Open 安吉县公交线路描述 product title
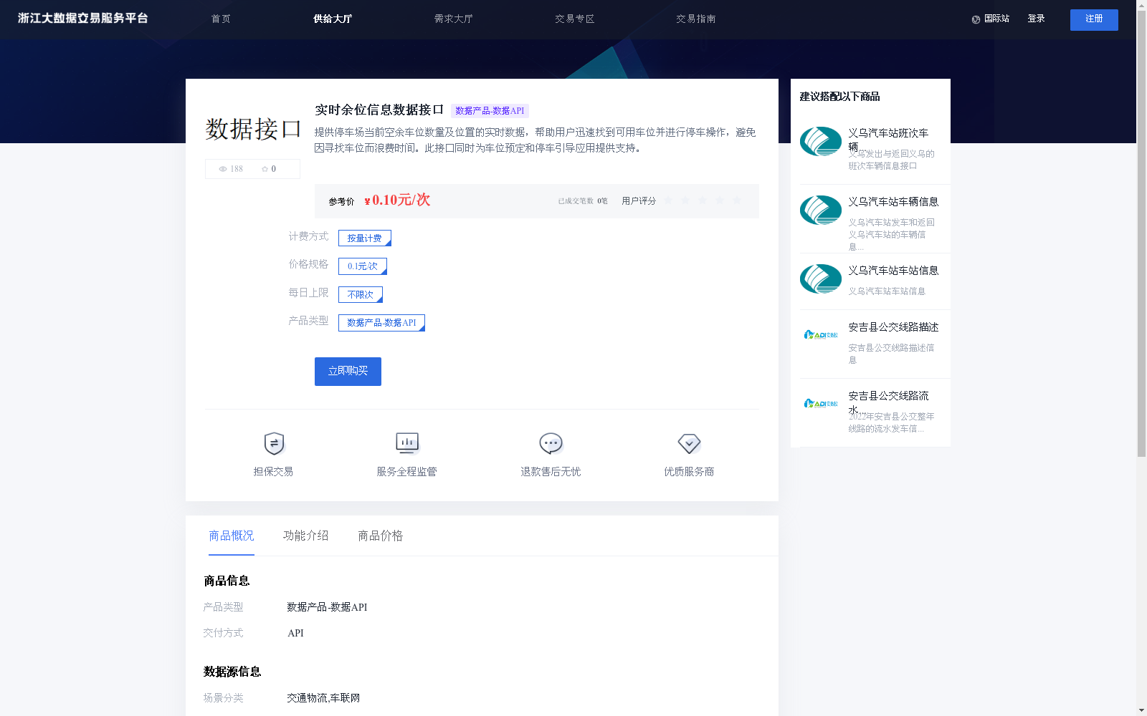Image resolution: width=1147 pixels, height=716 pixels. [893, 327]
